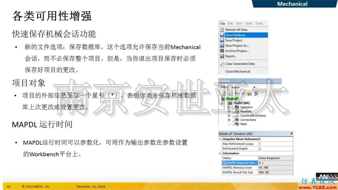Click the 4. s elapsed time value
The width and height of the screenshot is (338, 190).
click(x=276, y=163)
